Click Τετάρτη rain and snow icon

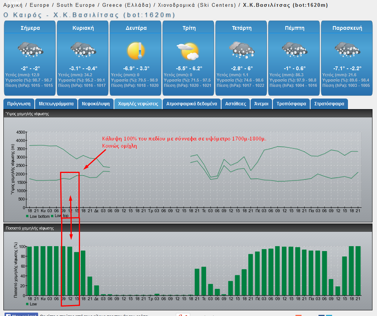[x=242, y=50]
